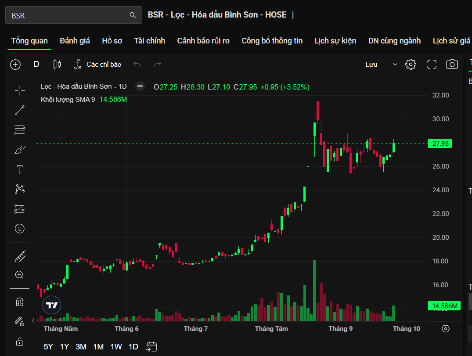
Task: Open the emoji icons tool
Action: coord(20,229)
